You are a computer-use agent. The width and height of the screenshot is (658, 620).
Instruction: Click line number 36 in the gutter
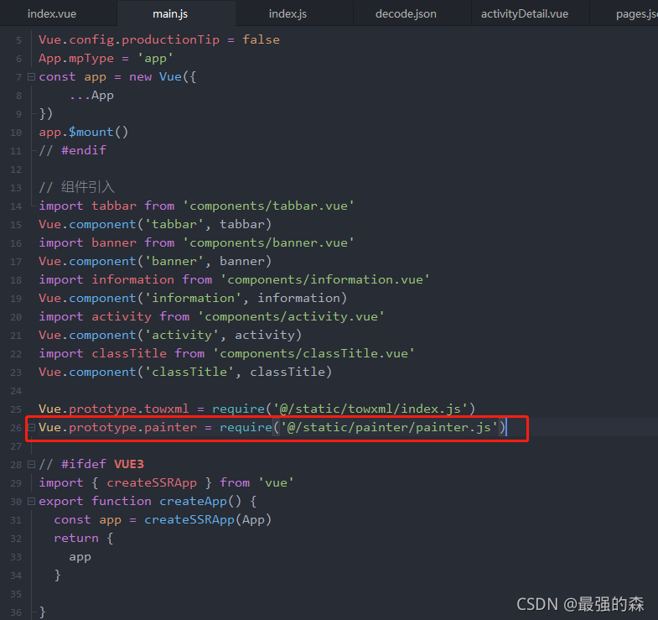point(16,612)
